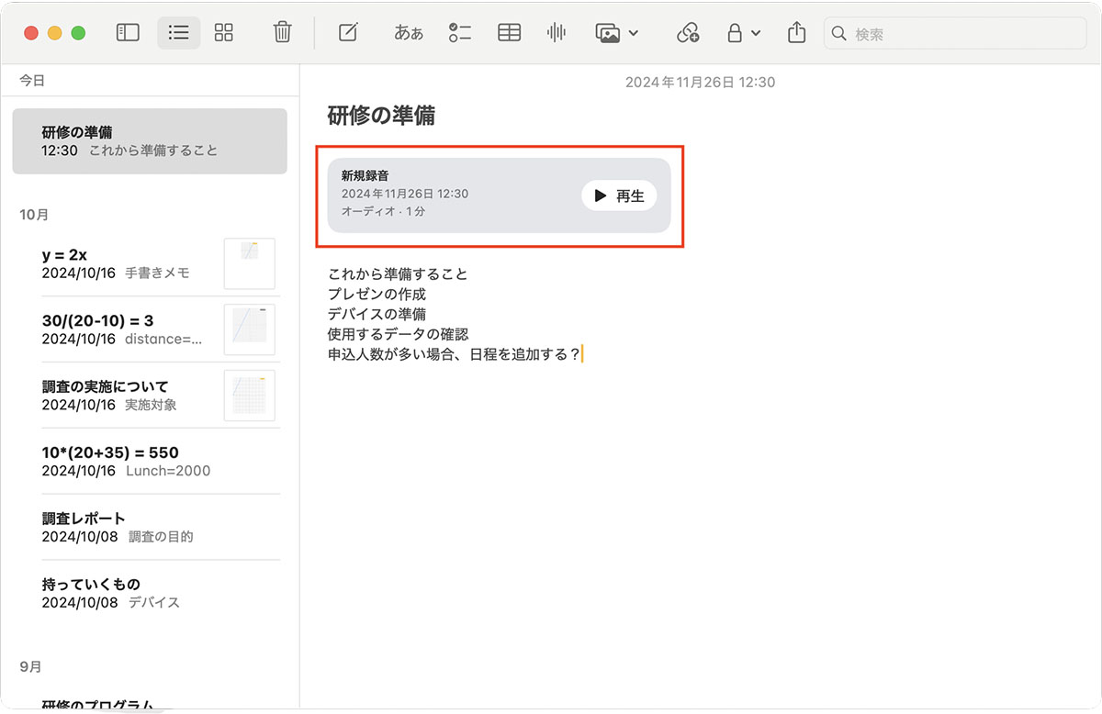Click the line デバイスの準備

point(377,315)
